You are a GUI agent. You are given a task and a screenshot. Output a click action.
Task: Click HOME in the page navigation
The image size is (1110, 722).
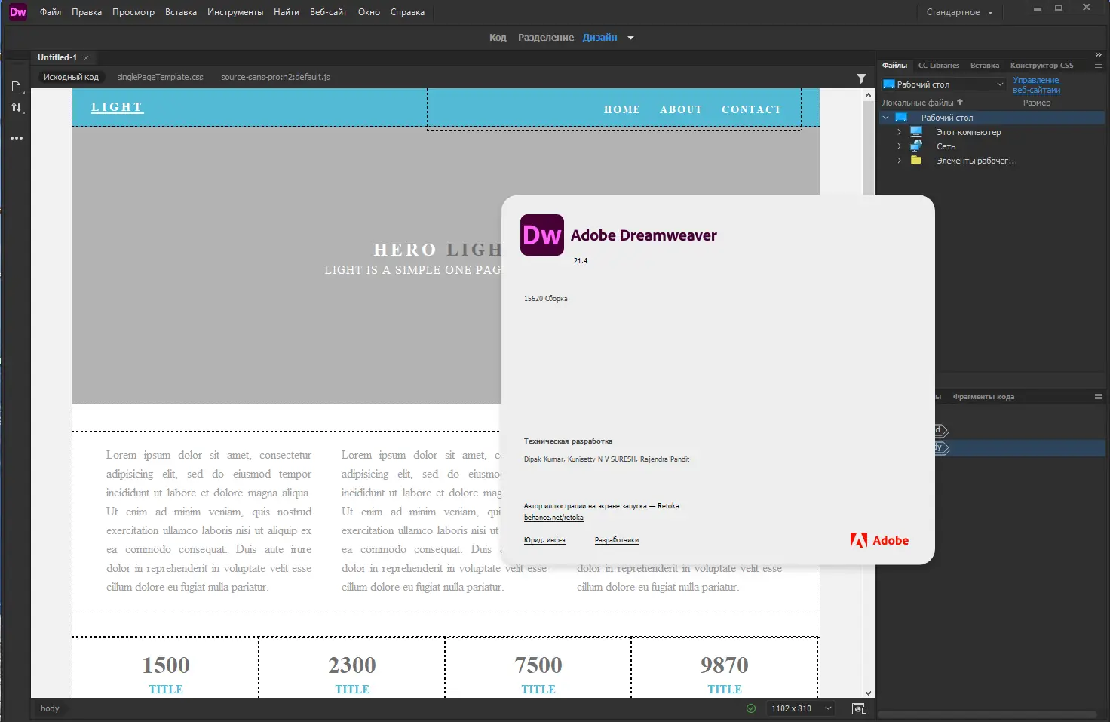(622, 109)
